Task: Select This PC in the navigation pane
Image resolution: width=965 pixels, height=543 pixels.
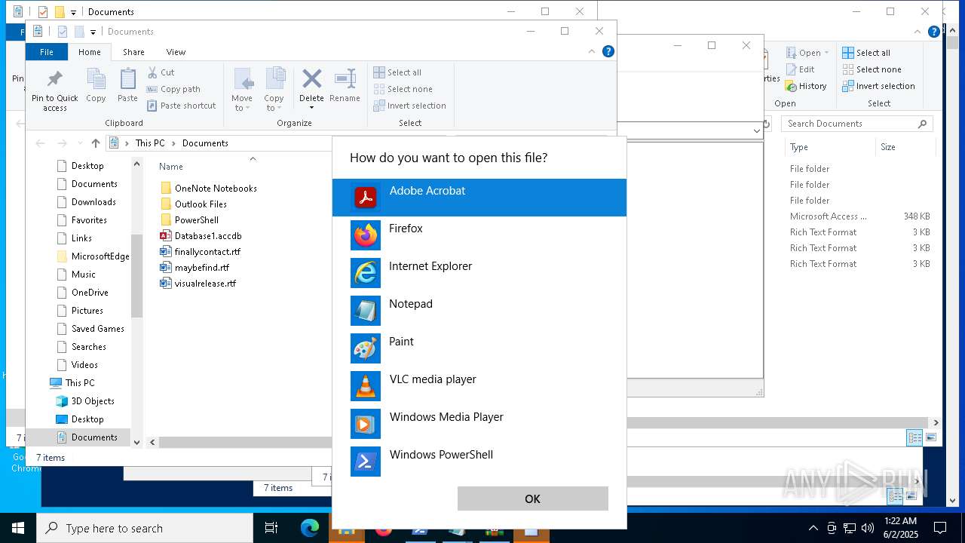Action: 79,383
